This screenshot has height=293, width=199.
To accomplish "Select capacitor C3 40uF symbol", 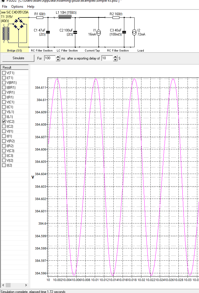I will tap(124, 32).
